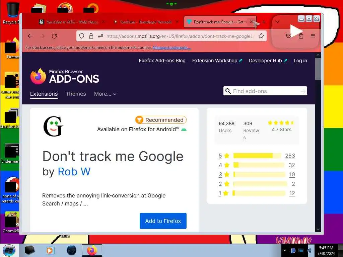Click the Add to Firefox button
Screen dimensions: 343x257
(x=163, y=221)
